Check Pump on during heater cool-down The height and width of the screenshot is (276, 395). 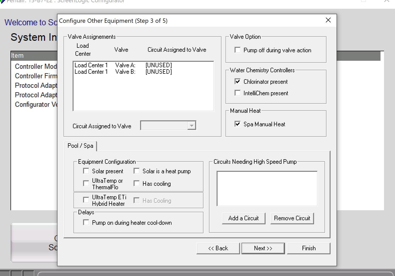coord(86,222)
